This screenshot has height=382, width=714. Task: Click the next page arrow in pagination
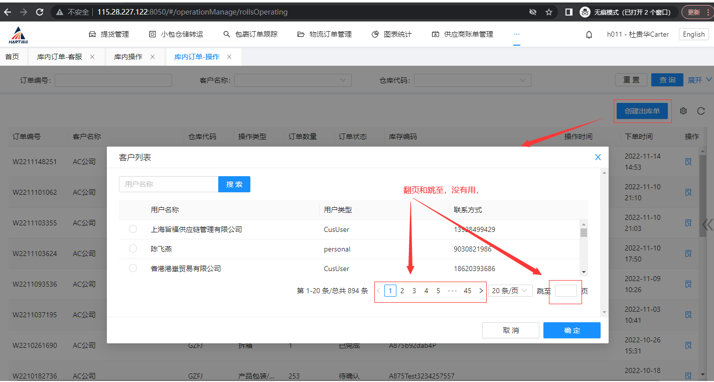click(x=481, y=291)
